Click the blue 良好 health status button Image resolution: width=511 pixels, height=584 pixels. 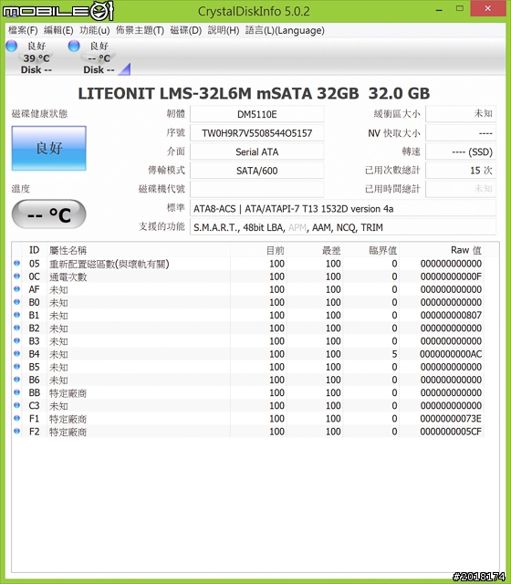(48, 148)
